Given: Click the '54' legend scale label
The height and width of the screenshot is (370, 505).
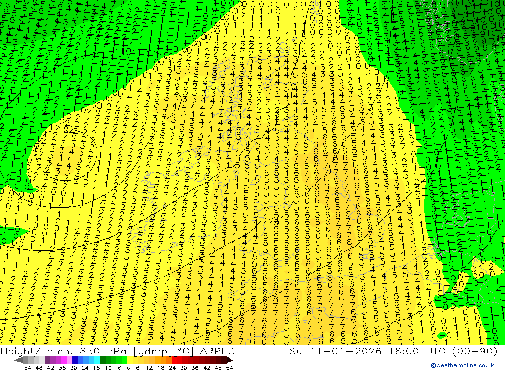Looking at the screenshot, I should point(229,368).
